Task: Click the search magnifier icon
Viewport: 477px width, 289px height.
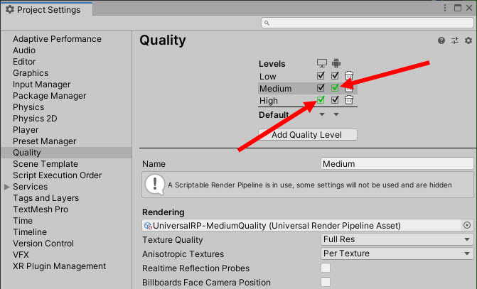Action: point(267,23)
